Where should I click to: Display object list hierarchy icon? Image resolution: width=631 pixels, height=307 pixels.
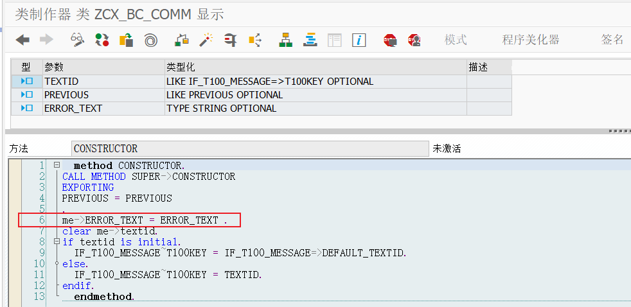click(x=286, y=39)
